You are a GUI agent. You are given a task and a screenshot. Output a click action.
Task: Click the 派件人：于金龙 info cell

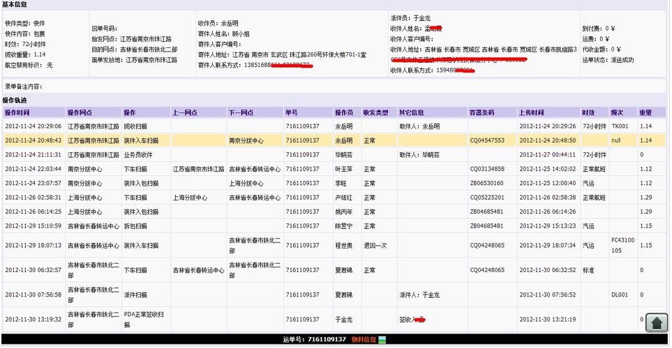(419, 294)
